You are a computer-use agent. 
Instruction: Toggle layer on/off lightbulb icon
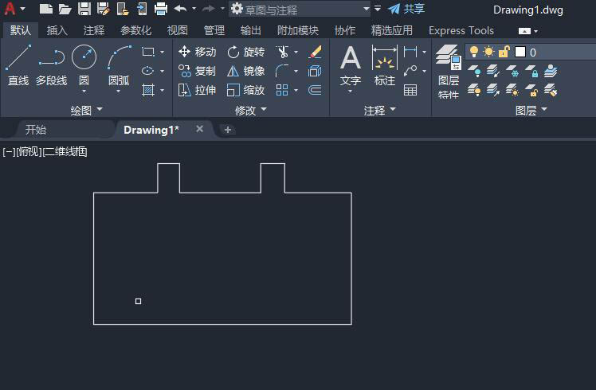[474, 52]
